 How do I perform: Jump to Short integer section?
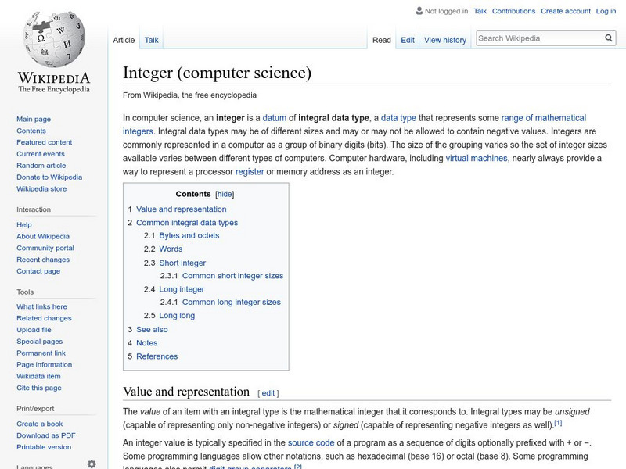(182, 263)
